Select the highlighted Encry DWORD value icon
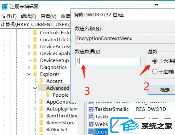Screen dimensions: 175x135 click(91, 132)
